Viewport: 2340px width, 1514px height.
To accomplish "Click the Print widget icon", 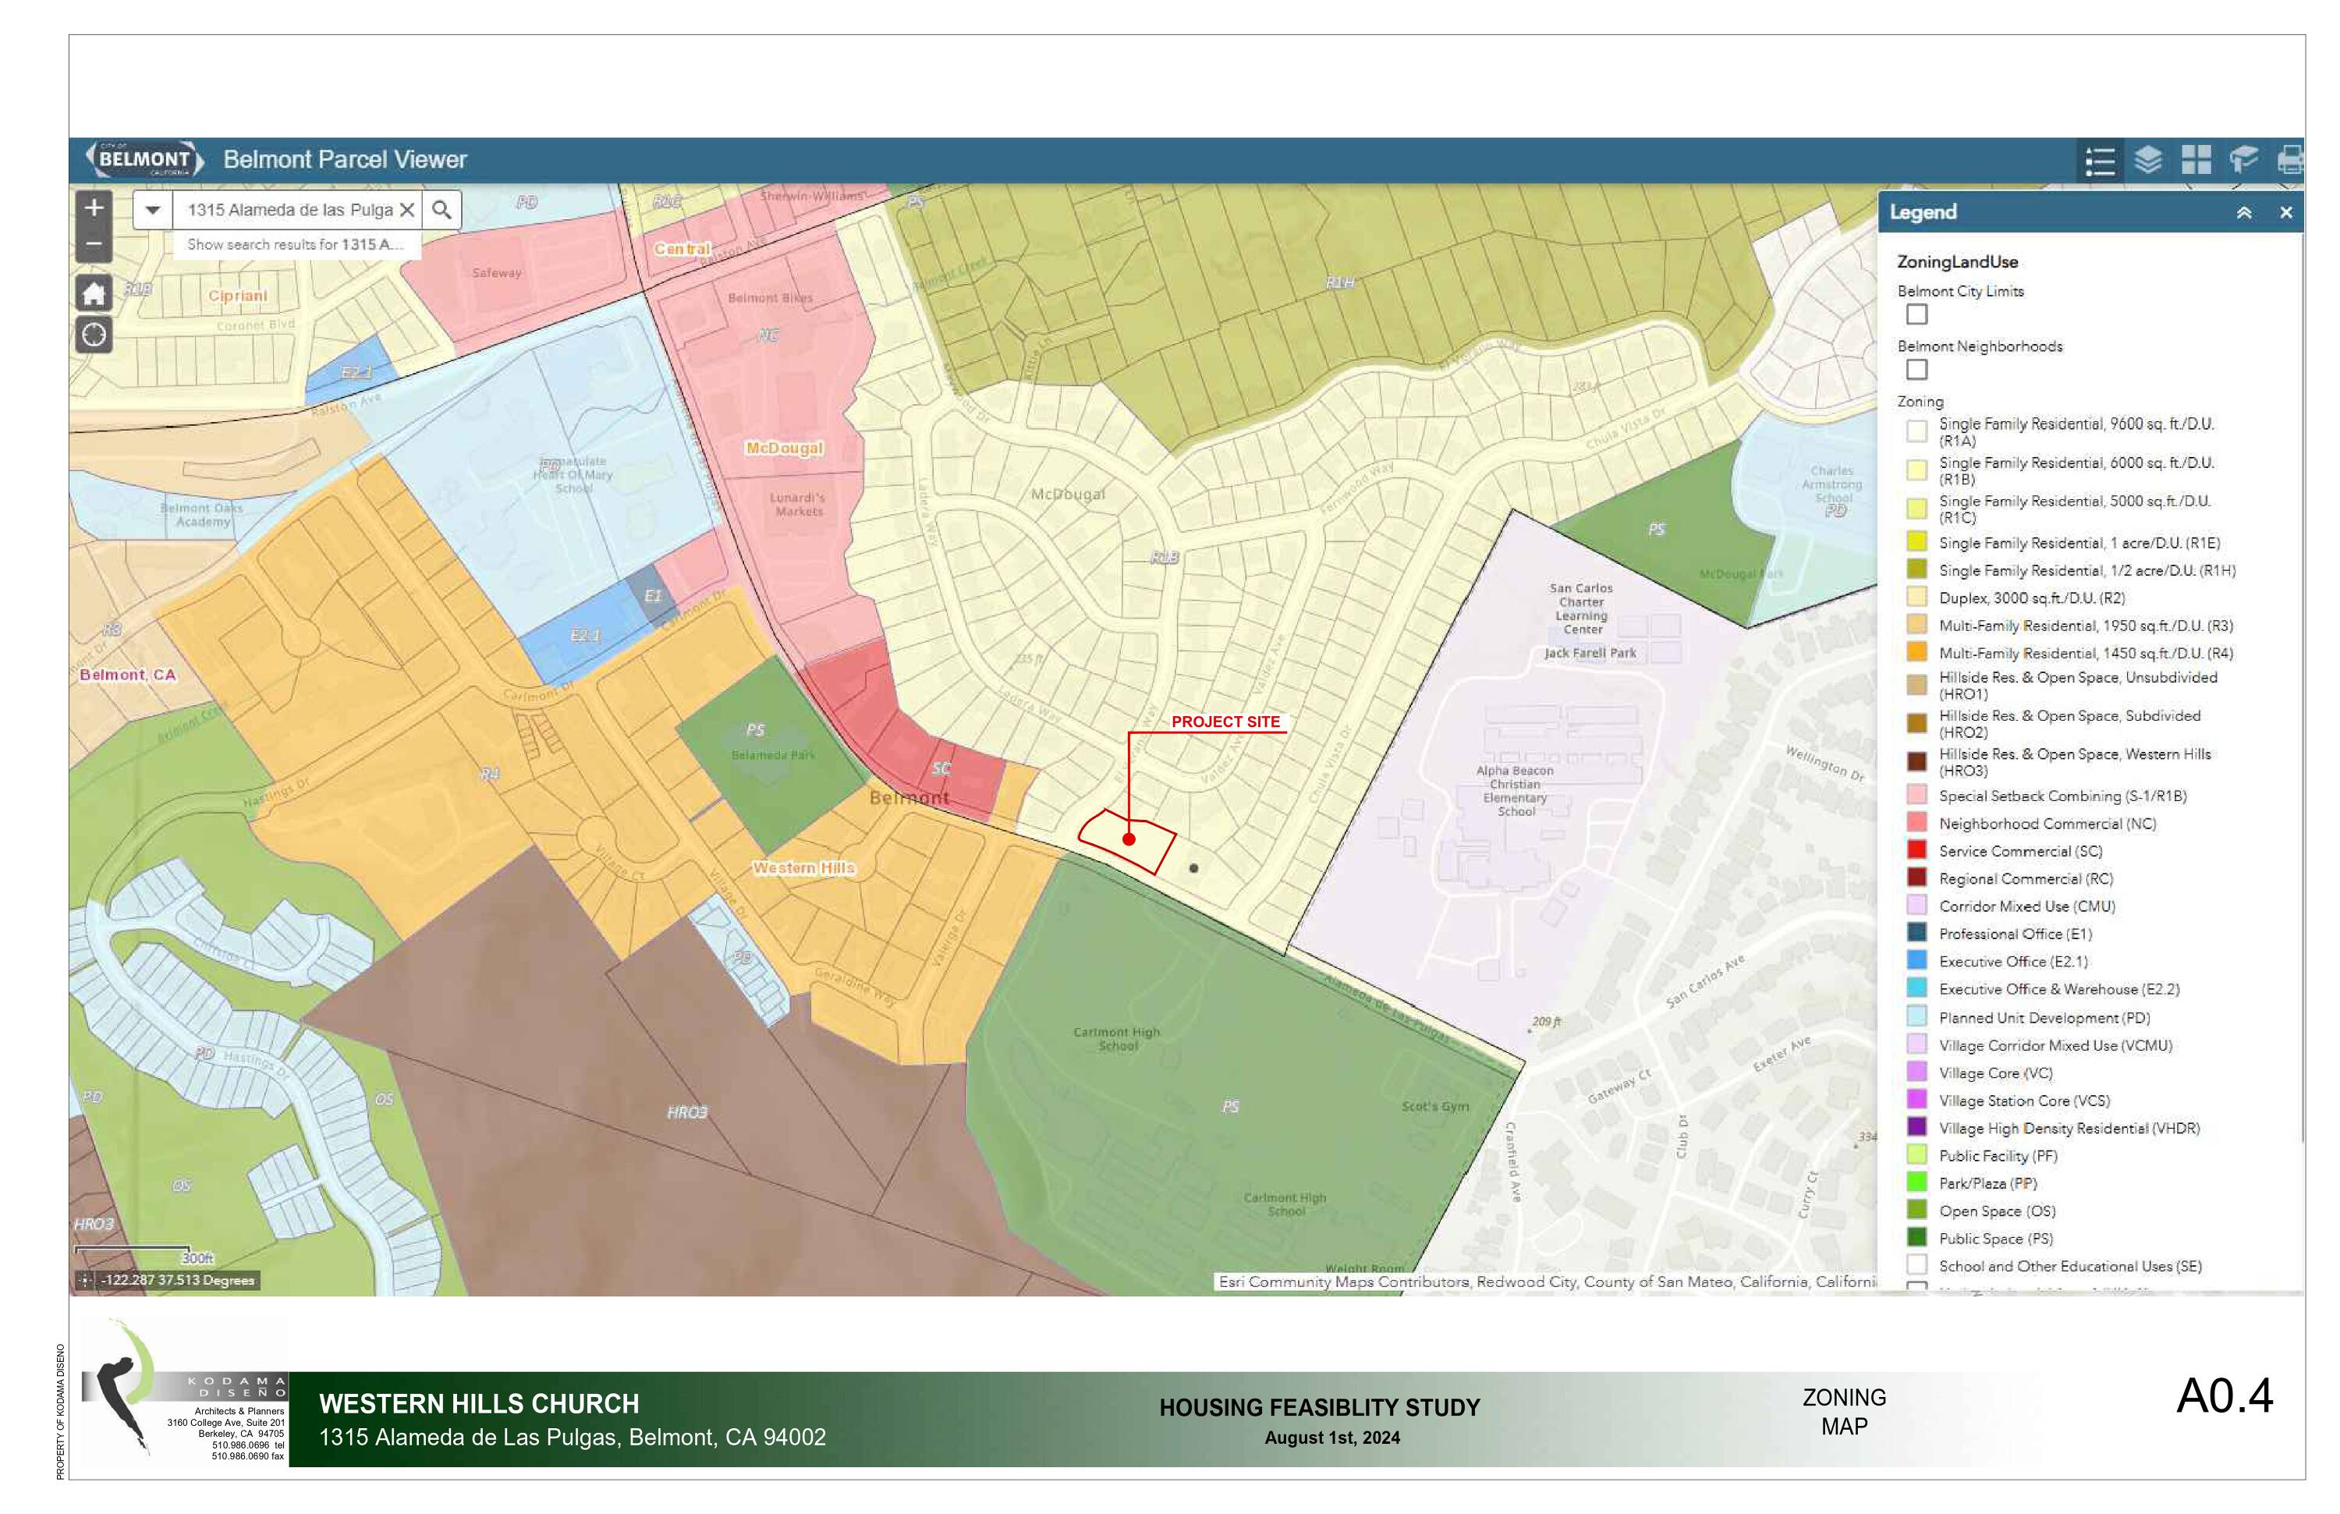I will (2290, 159).
